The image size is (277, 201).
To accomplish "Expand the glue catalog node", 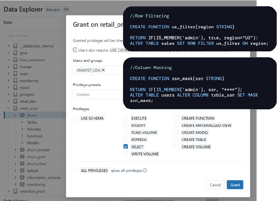I will click(8, 53).
